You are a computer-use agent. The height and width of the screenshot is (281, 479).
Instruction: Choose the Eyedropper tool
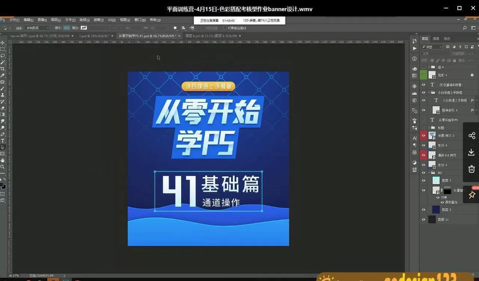click(x=3, y=75)
